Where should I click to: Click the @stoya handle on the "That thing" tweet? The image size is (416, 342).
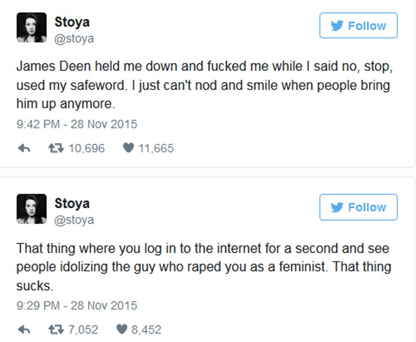point(74,220)
